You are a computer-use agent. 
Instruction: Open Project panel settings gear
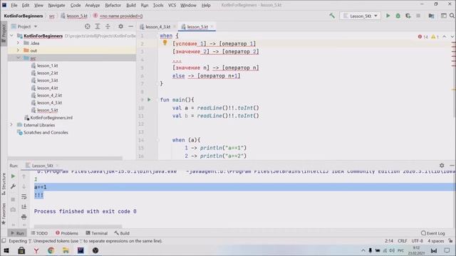(120, 26)
